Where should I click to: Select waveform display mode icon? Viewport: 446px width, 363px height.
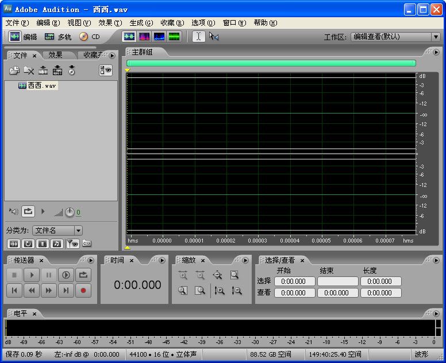click(129, 36)
